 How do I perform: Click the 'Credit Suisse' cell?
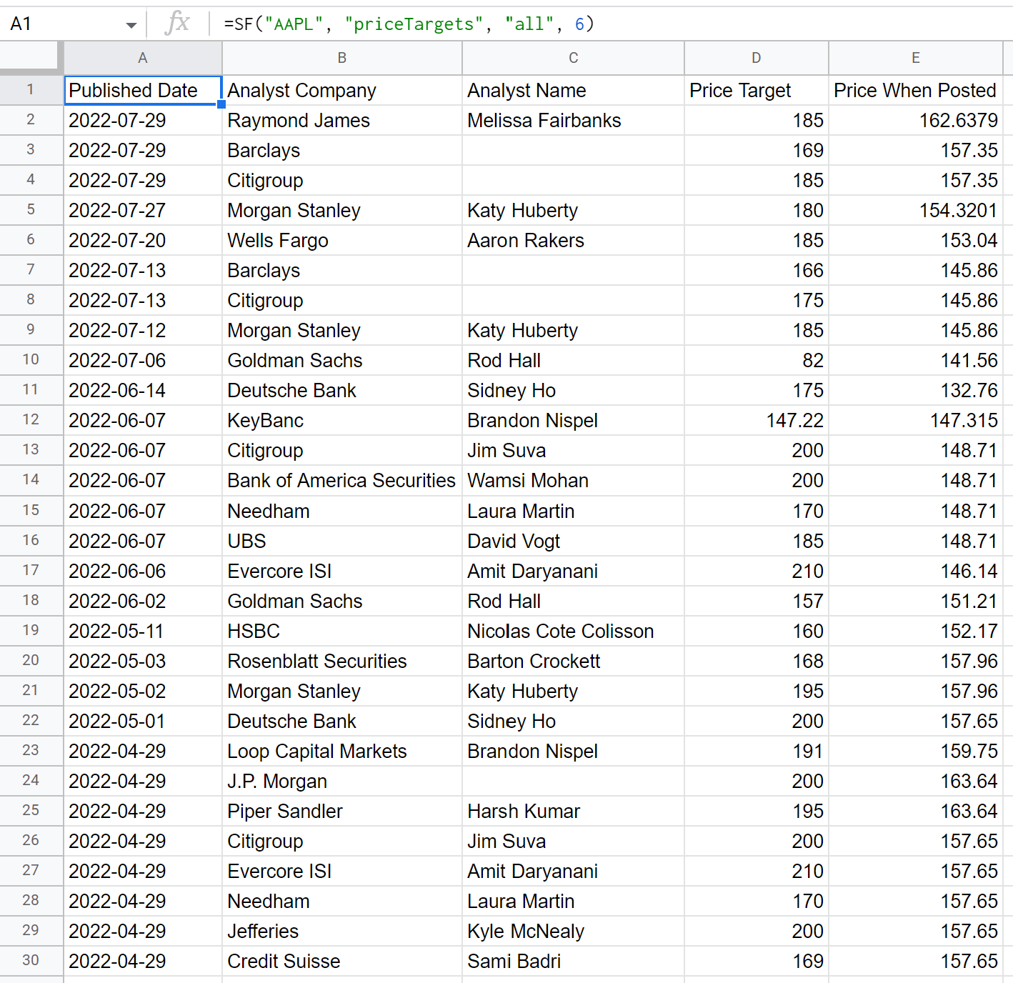(342, 962)
